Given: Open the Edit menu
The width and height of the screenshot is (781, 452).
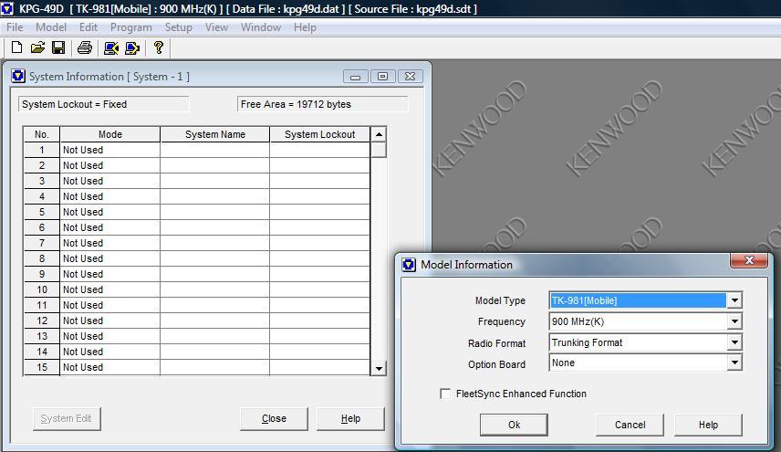Looking at the screenshot, I should pyautogui.click(x=89, y=27).
